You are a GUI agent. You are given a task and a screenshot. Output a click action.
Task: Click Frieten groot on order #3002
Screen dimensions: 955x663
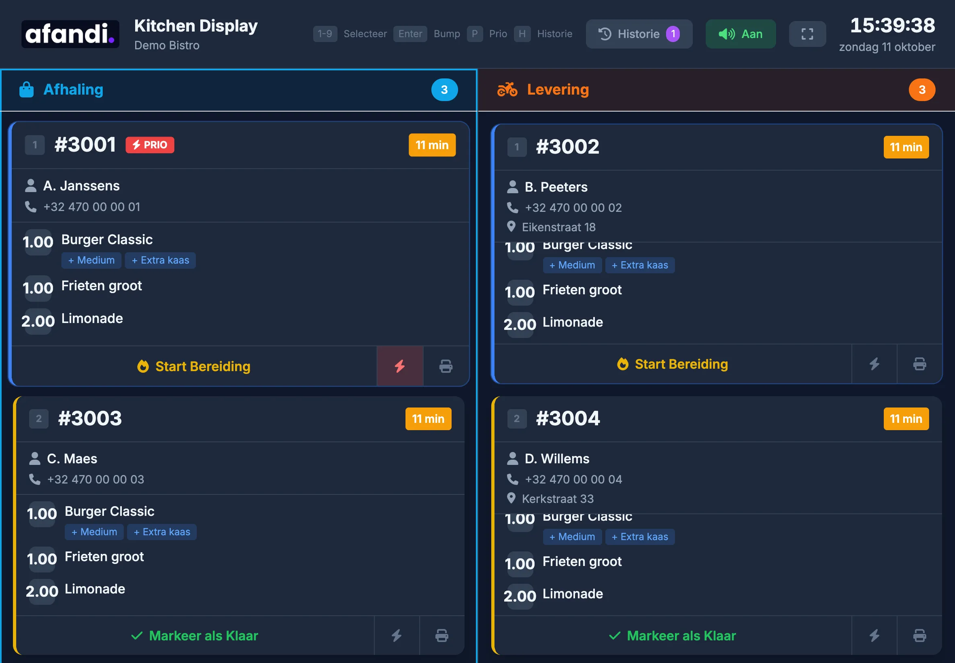[x=581, y=289]
